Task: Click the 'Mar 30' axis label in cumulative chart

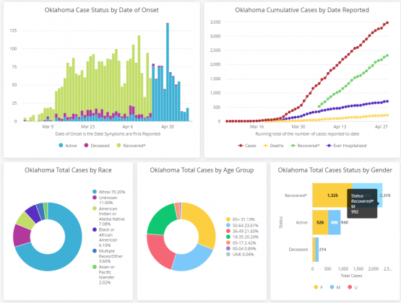Action: (298, 127)
